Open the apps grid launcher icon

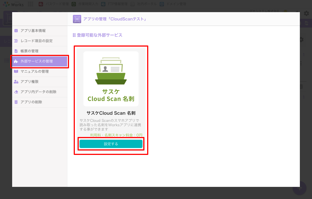pyautogui.click(x=31, y=4)
